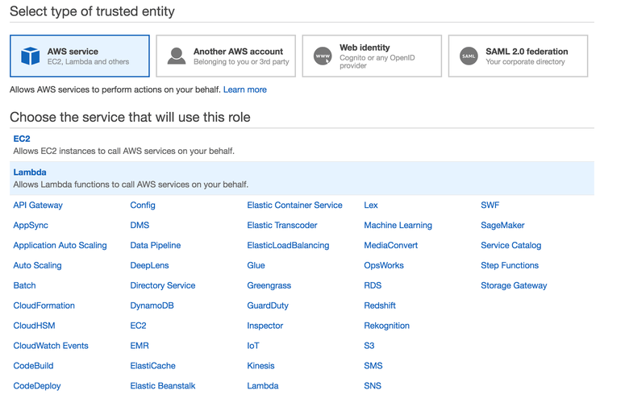Choose the Auto Scaling service
Image resolution: width=629 pixels, height=407 pixels.
point(37,265)
